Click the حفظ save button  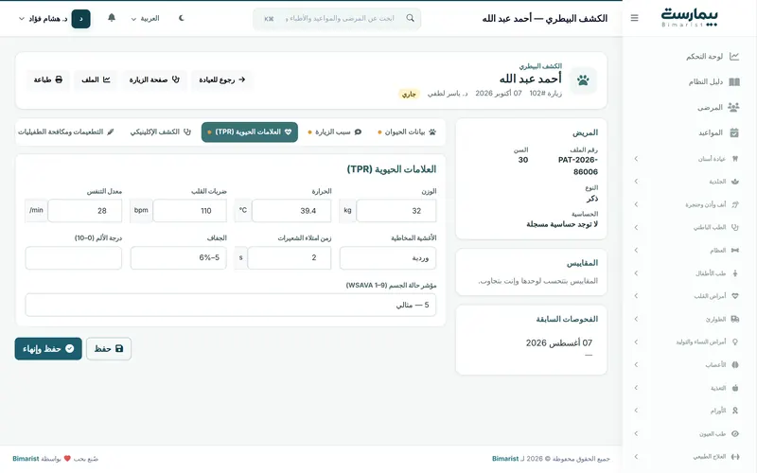pyautogui.click(x=109, y=348)
